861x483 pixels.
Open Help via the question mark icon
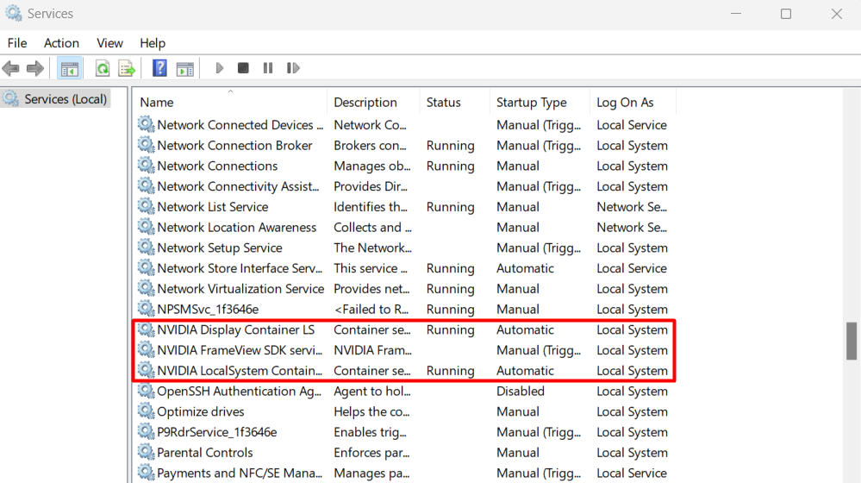tap(159, 68)
